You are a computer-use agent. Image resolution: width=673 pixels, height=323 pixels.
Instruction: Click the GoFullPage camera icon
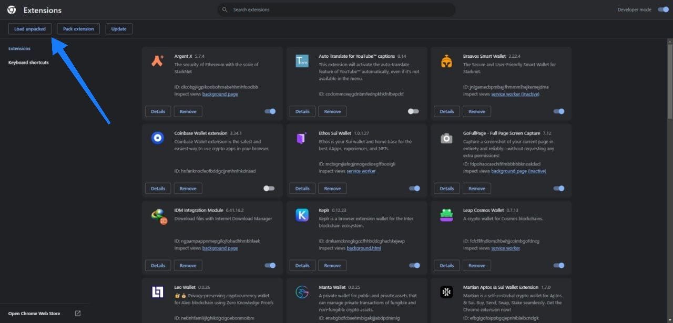click(446, 138)
